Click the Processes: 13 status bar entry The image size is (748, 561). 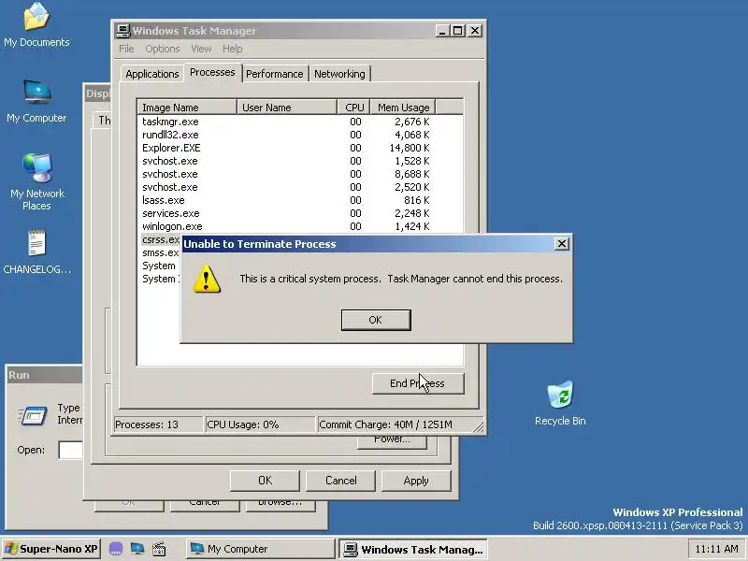[158, 424]
